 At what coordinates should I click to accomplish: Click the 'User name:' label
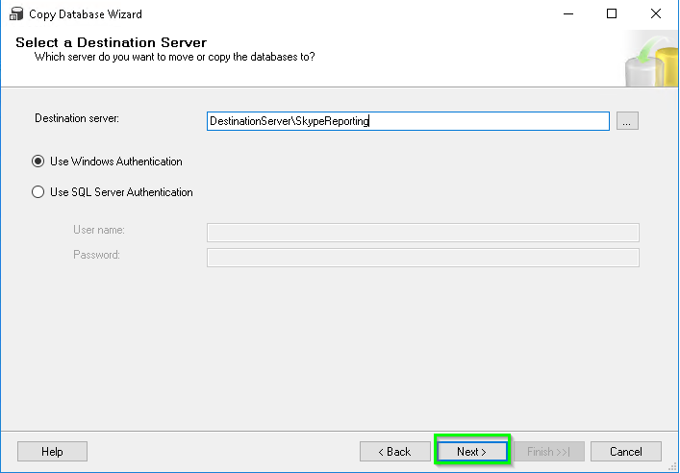(x=99, y=230)
